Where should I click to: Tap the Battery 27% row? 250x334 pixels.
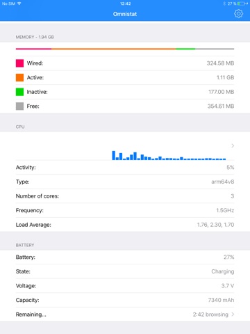(125, 257)
